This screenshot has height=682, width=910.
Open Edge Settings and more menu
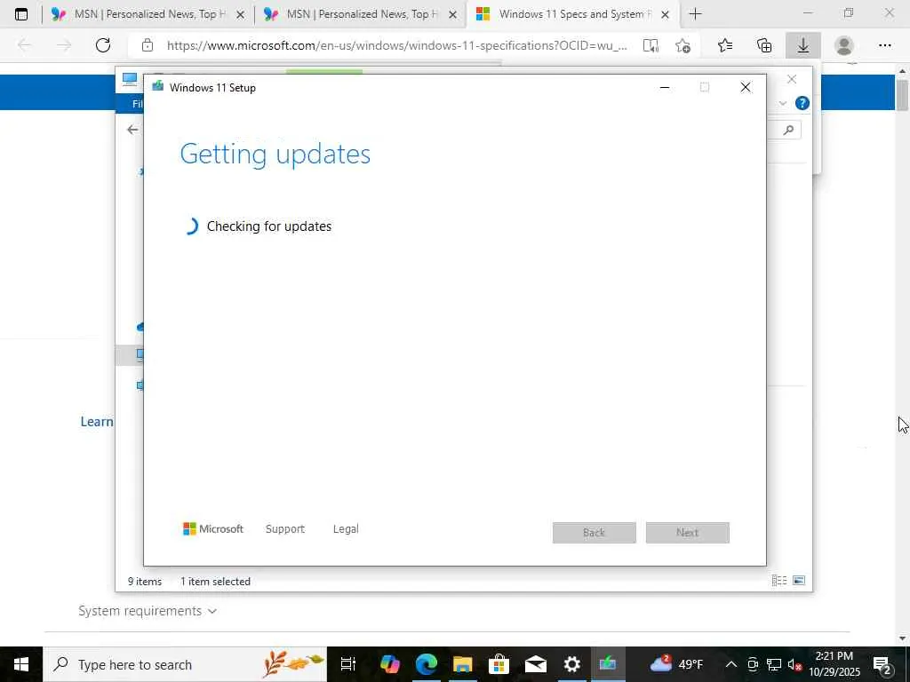(x=884, y=45)
